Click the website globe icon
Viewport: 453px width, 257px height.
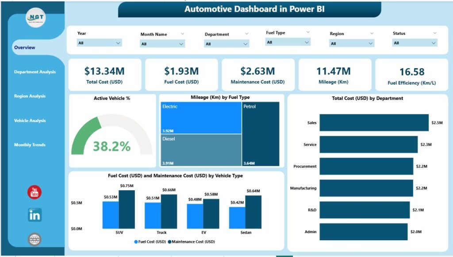point(35,240)
